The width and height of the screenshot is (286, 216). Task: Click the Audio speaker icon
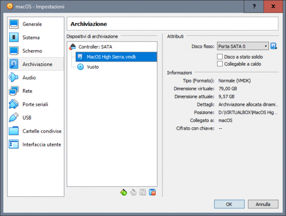pyautogui.click(x=14, y=77)
